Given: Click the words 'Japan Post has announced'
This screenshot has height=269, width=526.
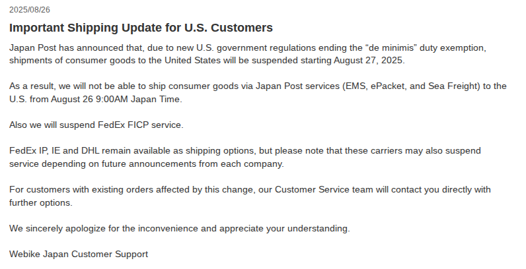Looking at the screenshot, I should coord(67,48).
